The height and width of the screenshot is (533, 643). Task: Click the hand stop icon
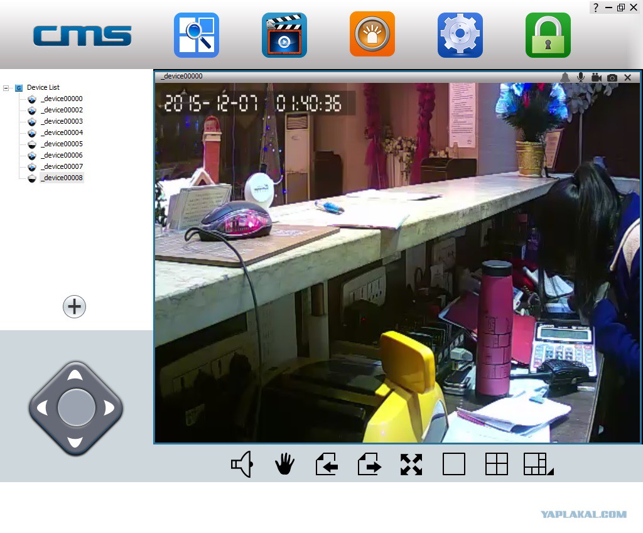click(284, 464)
